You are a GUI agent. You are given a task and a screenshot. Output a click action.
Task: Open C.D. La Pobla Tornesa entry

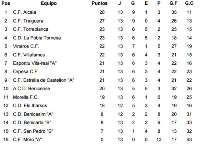click(x=37, y=38)
